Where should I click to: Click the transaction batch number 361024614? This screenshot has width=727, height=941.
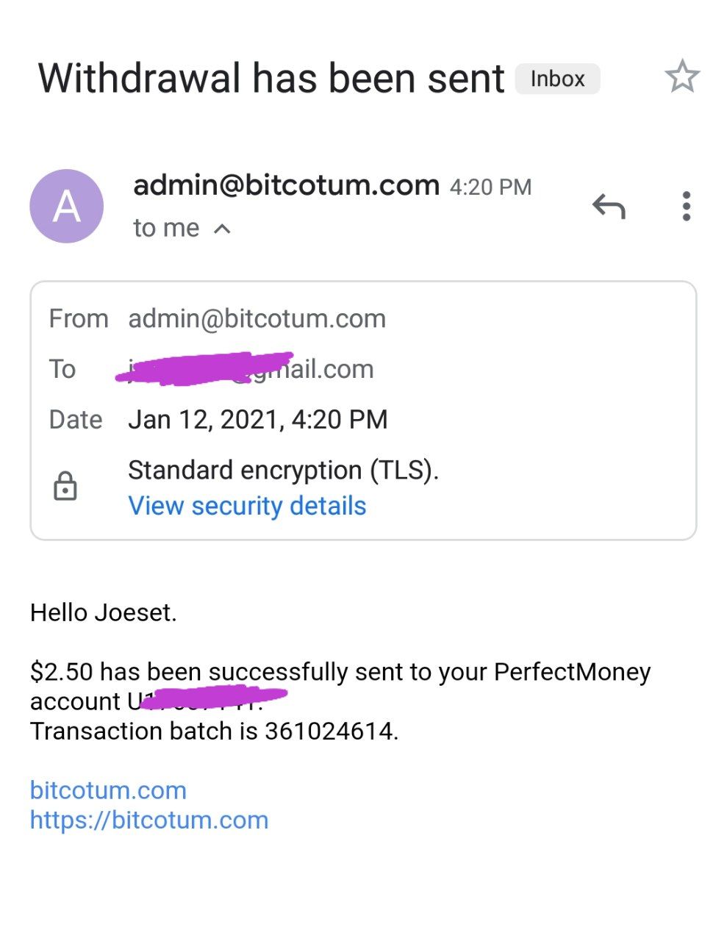[330, 731]
